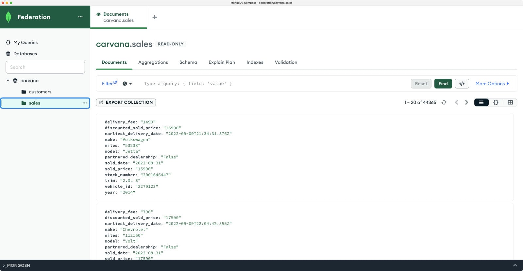The width and height of the screenshot is (523, 271).
Task: Open a new tab with plus icon
Action: pyautogui.click(x=155, y=17)
